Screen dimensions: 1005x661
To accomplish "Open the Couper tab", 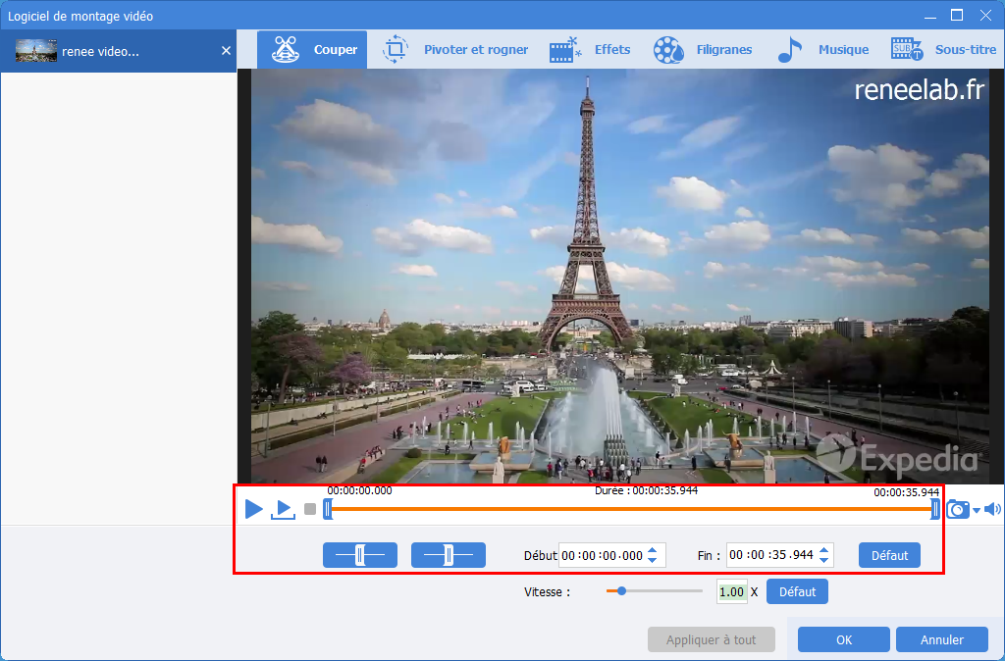I will tap(312, 50).
